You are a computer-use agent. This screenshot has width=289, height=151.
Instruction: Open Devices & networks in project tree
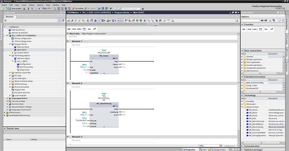(x=20, y=33)
